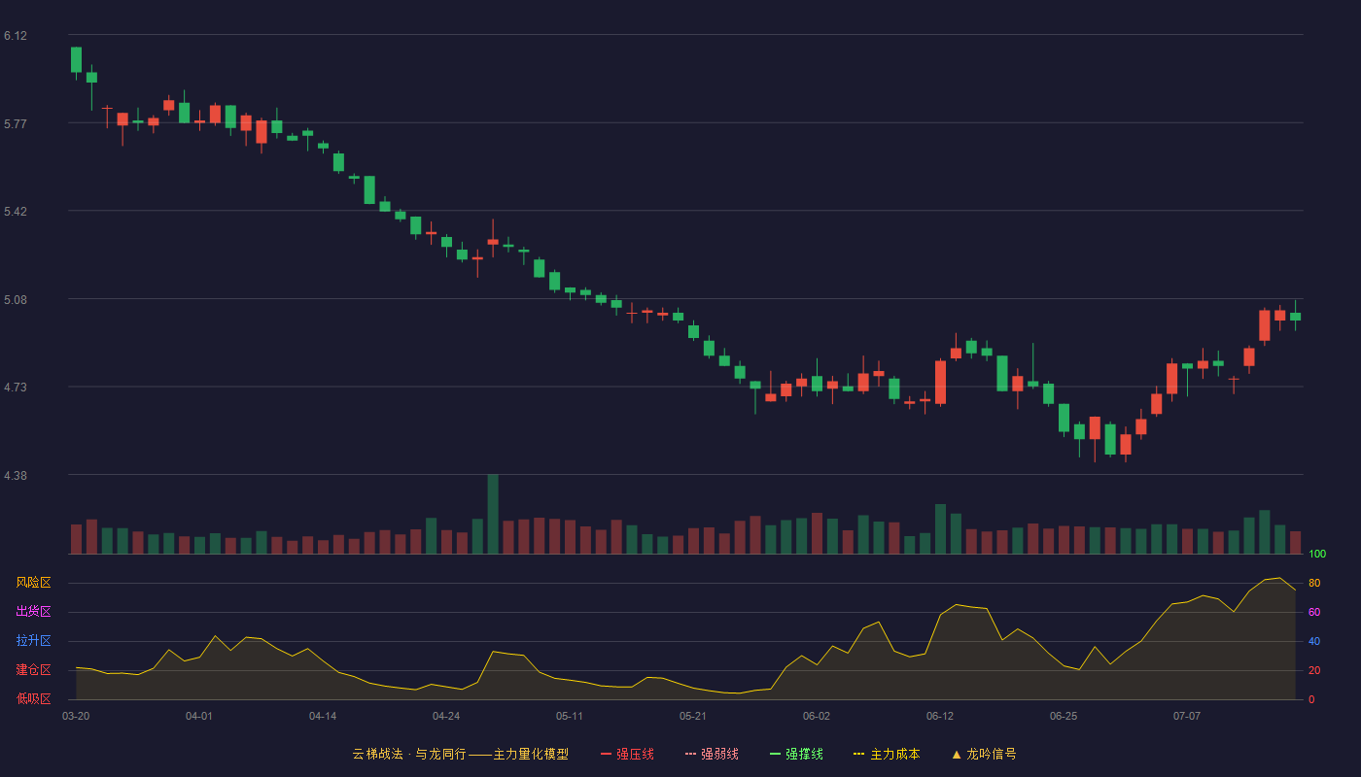Click the 风险区 zone label
Image resolution: width=1361 pixels, height=777 pixels.
[33, 583]
